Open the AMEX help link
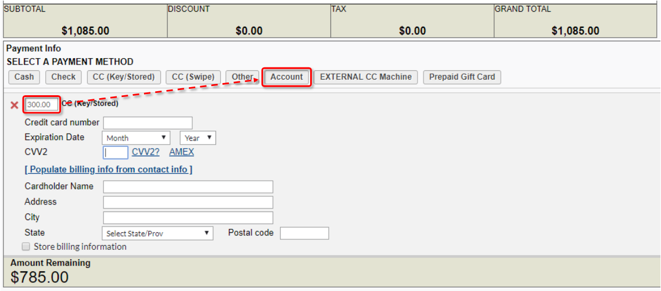Viewport: 661px width, 291px height. (182, 152)
